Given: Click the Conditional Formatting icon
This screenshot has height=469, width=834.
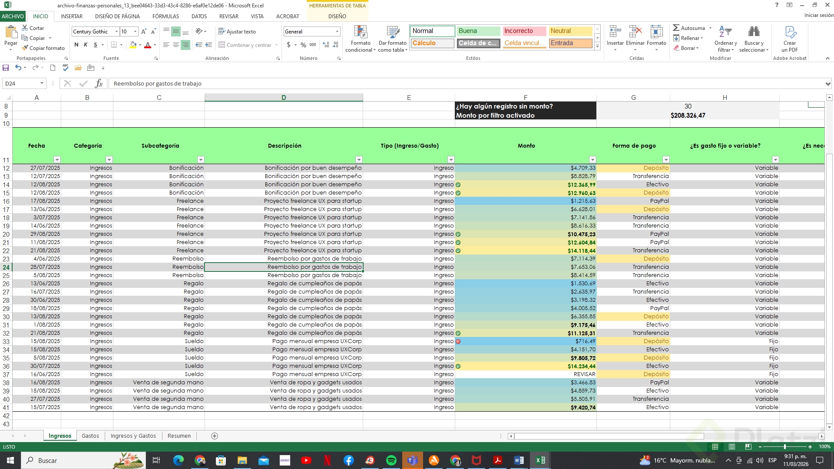Looking at the screenshot, I should (361, 32).
